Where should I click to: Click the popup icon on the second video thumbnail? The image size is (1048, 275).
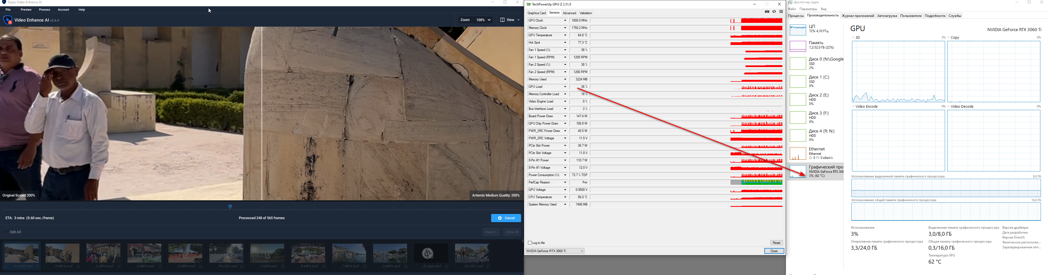(63, 256)
